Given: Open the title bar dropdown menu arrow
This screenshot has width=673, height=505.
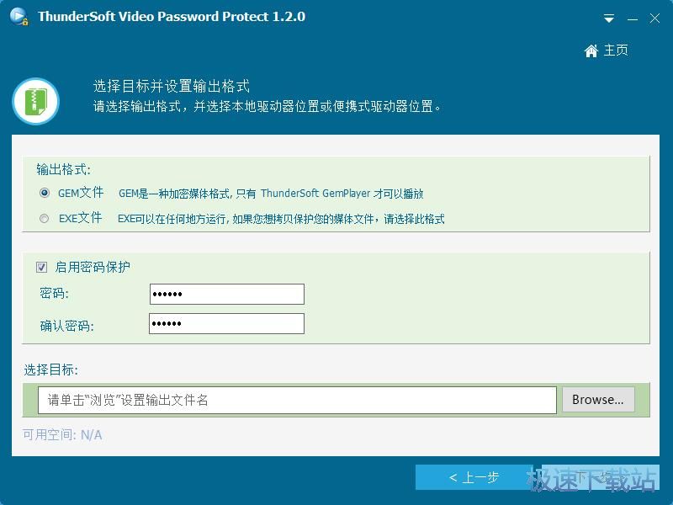Looking at the screenshot, I should click(x=608, y=19).
